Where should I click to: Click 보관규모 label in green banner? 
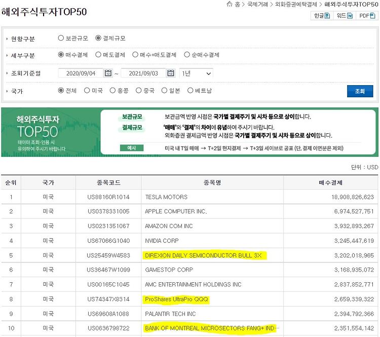(132, 117)
